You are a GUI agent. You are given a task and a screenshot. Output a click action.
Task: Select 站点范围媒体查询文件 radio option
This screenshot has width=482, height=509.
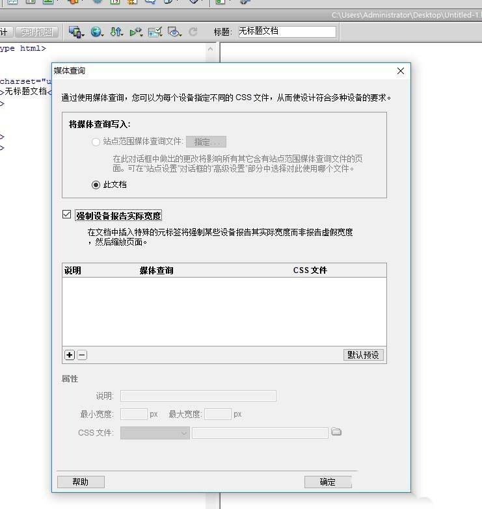pos(96,142)
